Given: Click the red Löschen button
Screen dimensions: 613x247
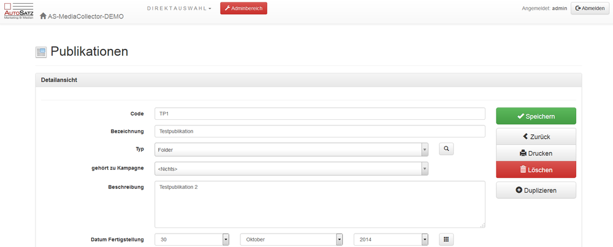Looking at the screenshot, I should tap(536, 170).
